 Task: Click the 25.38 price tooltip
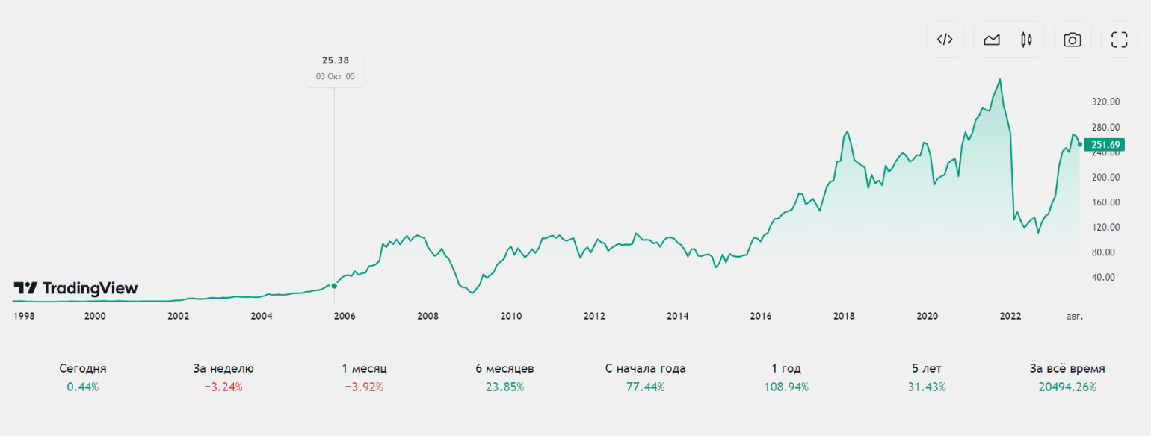[x=335, y=68]
